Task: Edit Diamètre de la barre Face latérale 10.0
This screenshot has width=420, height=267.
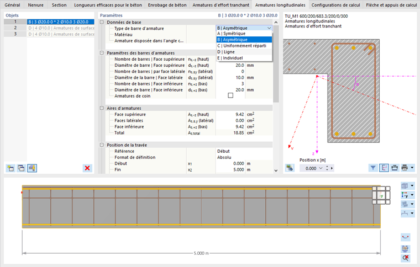Action: pos(230,78)
